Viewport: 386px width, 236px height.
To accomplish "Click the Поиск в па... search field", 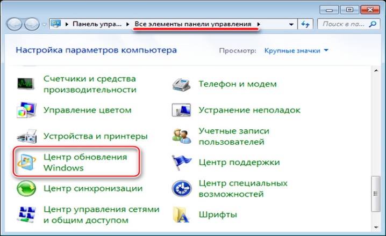I will [348, 24].
